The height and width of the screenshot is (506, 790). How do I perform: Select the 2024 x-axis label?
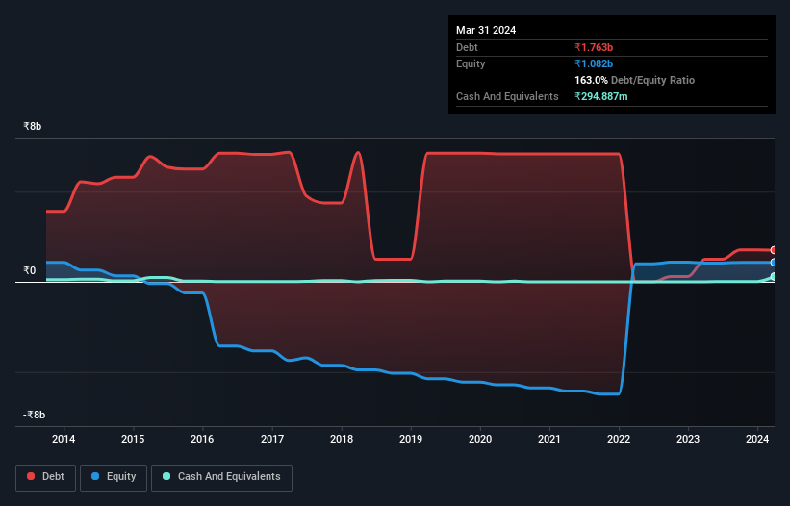click(757, 439)
